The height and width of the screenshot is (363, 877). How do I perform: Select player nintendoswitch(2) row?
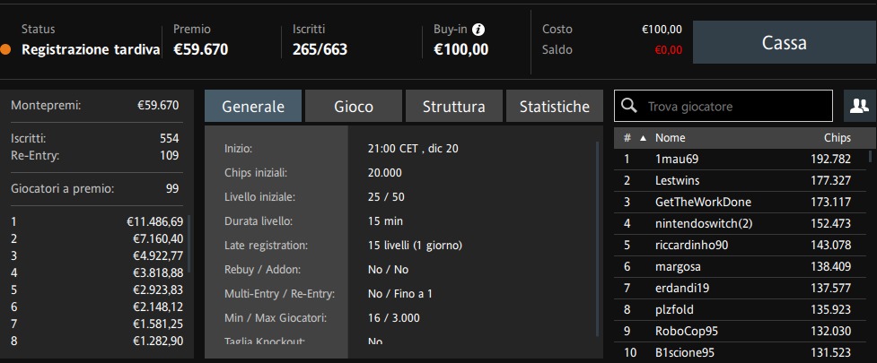[741, 224]
